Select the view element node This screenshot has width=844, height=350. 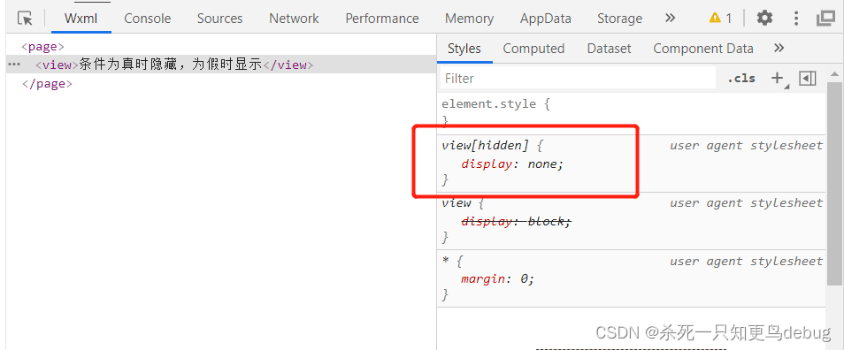[220, 65]
